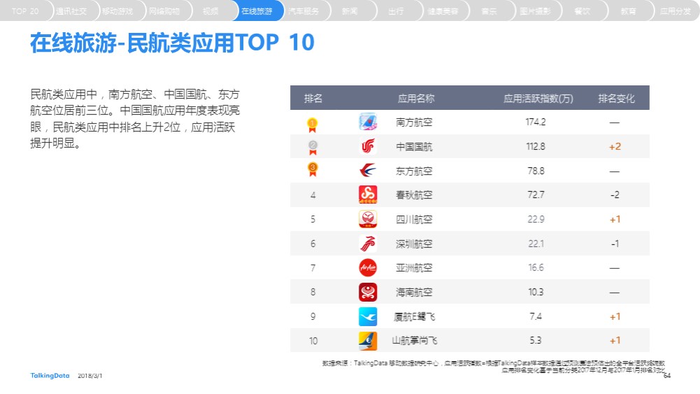
Task: Click the 厦航E鹭飞 blue icon
Action: (x=368, y=316)
